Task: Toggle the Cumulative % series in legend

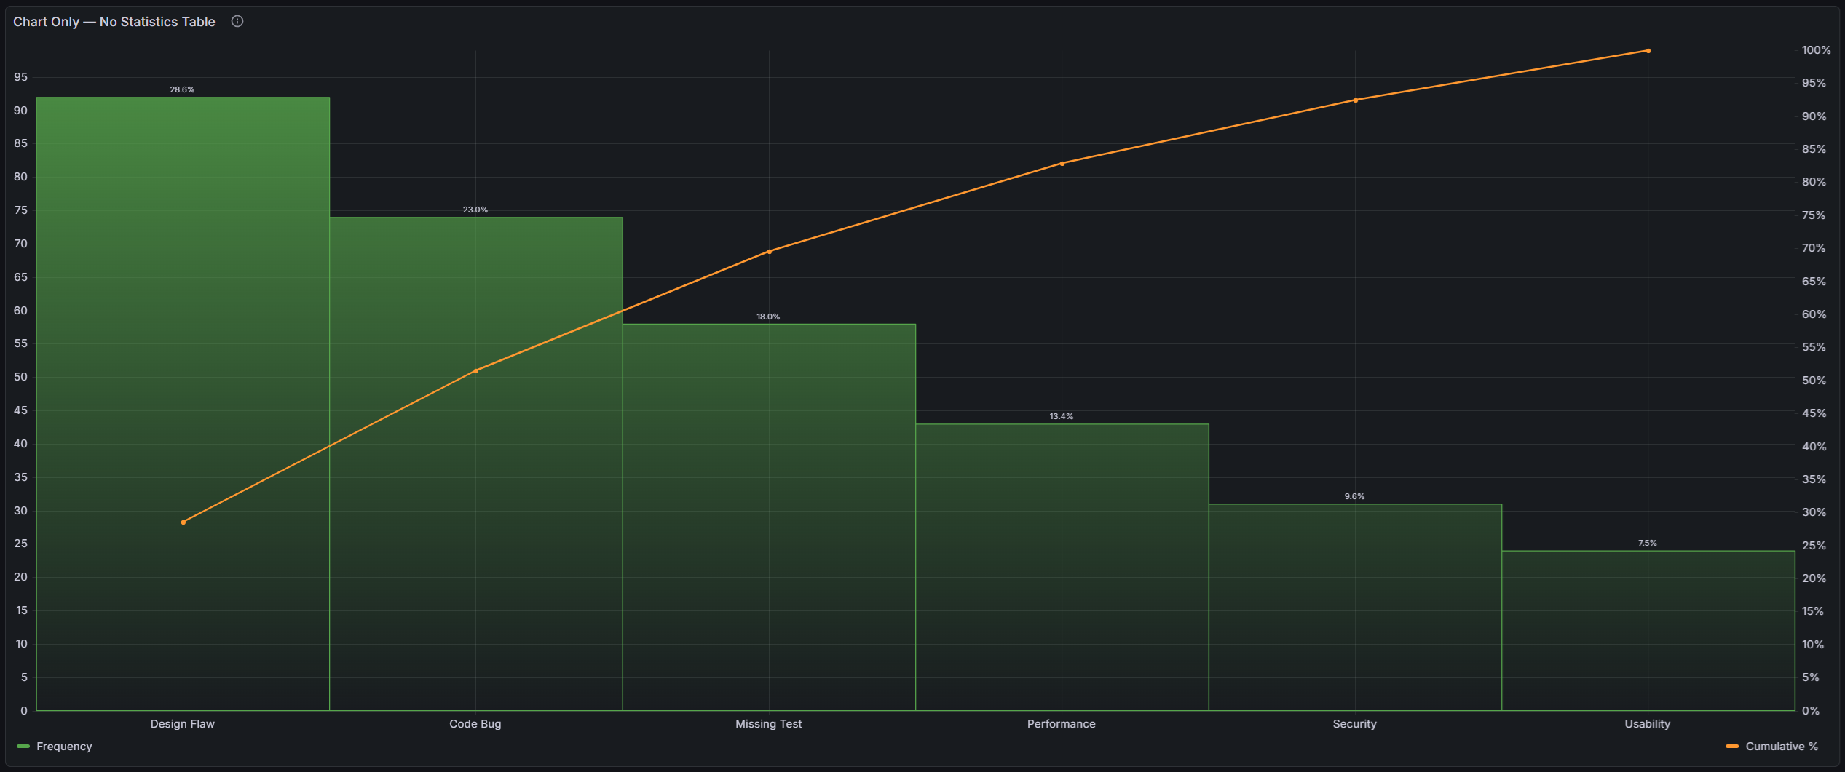Action: click(x=1782, y=747)
